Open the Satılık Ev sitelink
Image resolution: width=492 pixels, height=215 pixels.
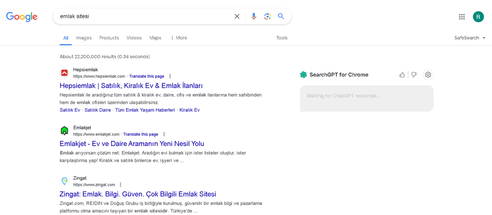pos(70,110)
